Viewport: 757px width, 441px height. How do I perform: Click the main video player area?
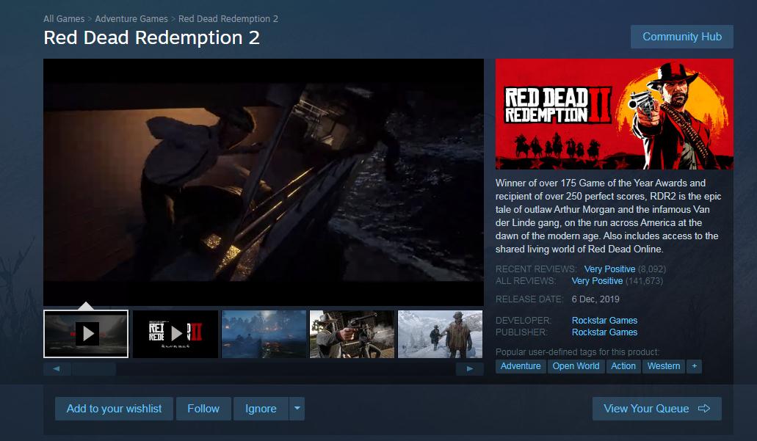tap(264, 182)
